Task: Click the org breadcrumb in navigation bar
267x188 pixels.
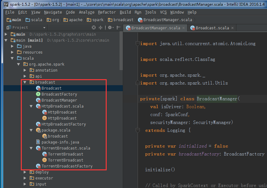Action: click(53, 20)
